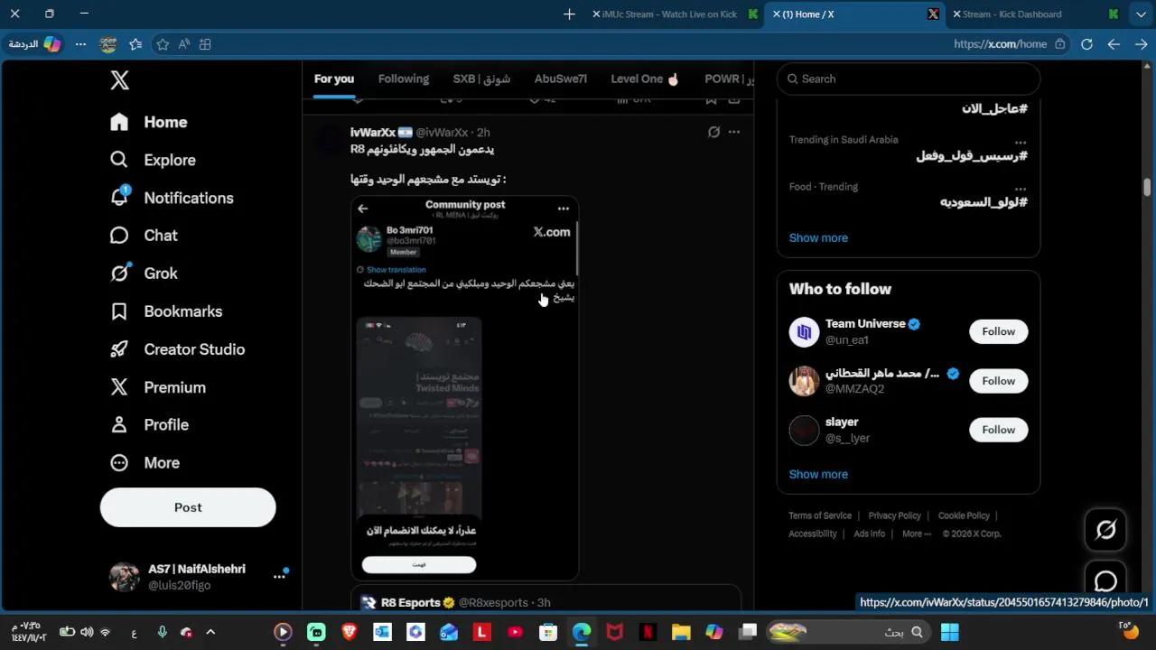Select the POWR timeline tab
Image resolution: width=1156 pixels, height=650 pixels.
pos(729,79)
